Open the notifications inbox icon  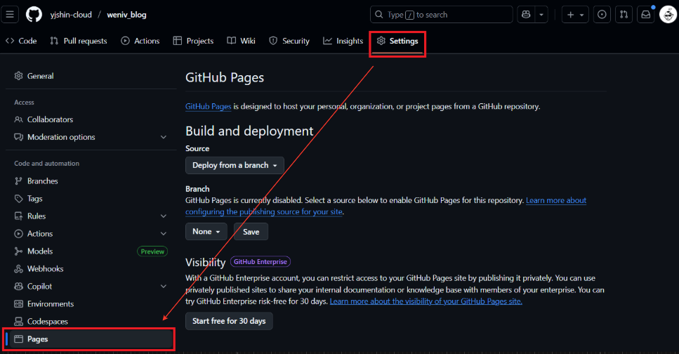pos(646,15)
